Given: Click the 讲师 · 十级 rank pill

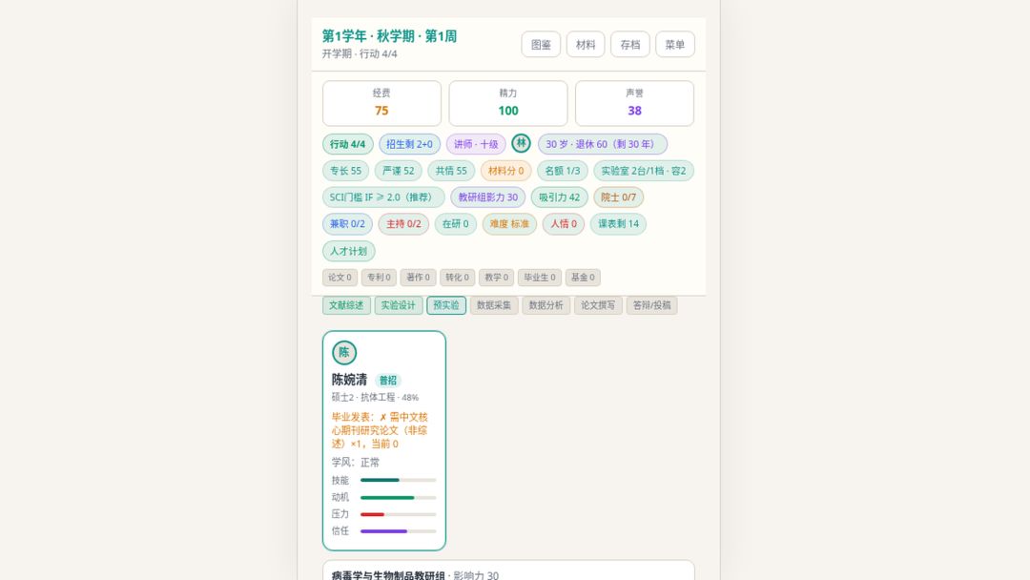Looking at the screenshot, I should (x=476, y=144).
